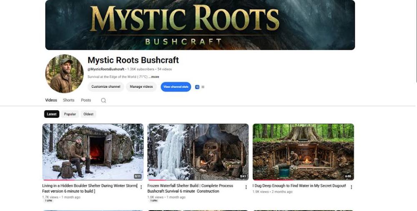Click '1.7K views • 1 month ago' text

(x=61, y=197)
